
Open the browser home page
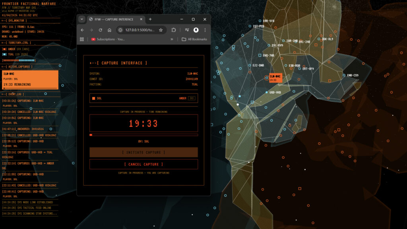coord(109,30)
